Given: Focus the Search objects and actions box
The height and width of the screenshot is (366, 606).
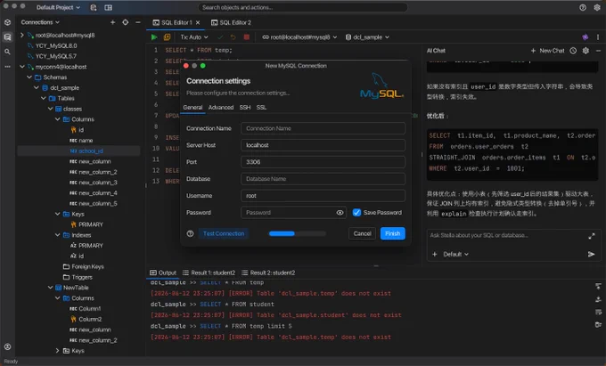Looking at the screenshot, I should (x=303, y=7).
